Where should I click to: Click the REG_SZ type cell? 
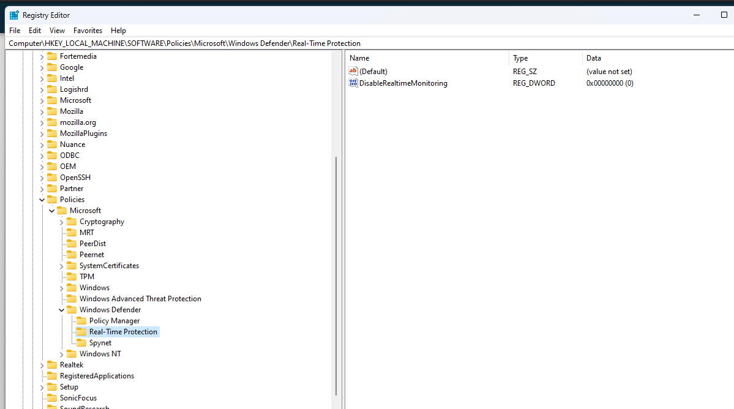pos(525,72)
